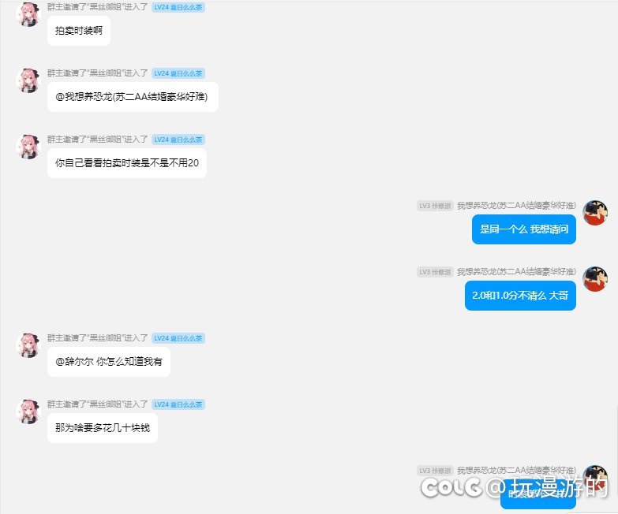618x514 pixels.
Task: Click sender name above '2.0和1.0分不清么 大哥'
Action: click(516, 272)
